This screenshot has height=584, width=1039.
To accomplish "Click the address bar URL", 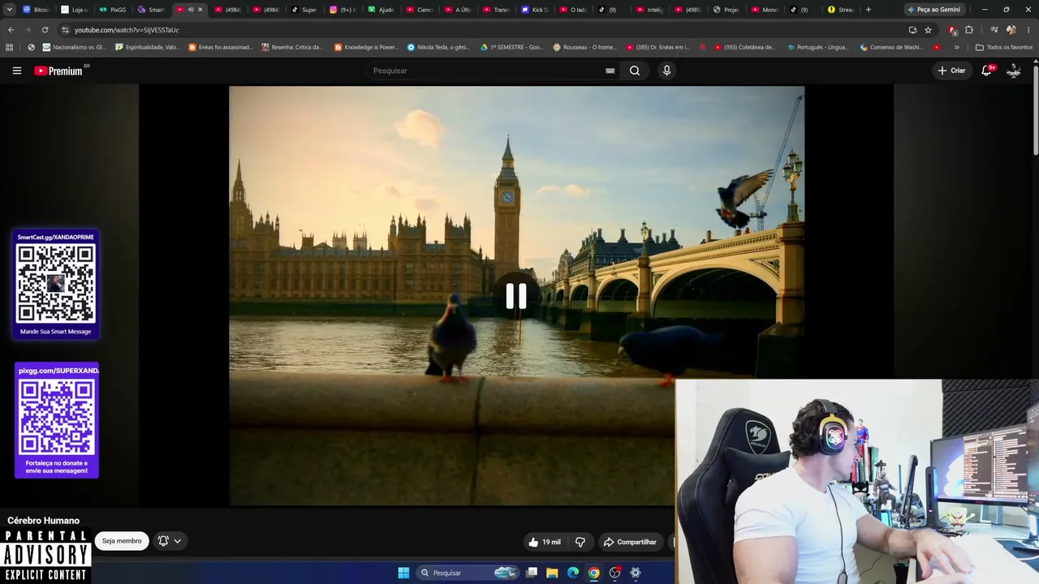I will (127, 30).
